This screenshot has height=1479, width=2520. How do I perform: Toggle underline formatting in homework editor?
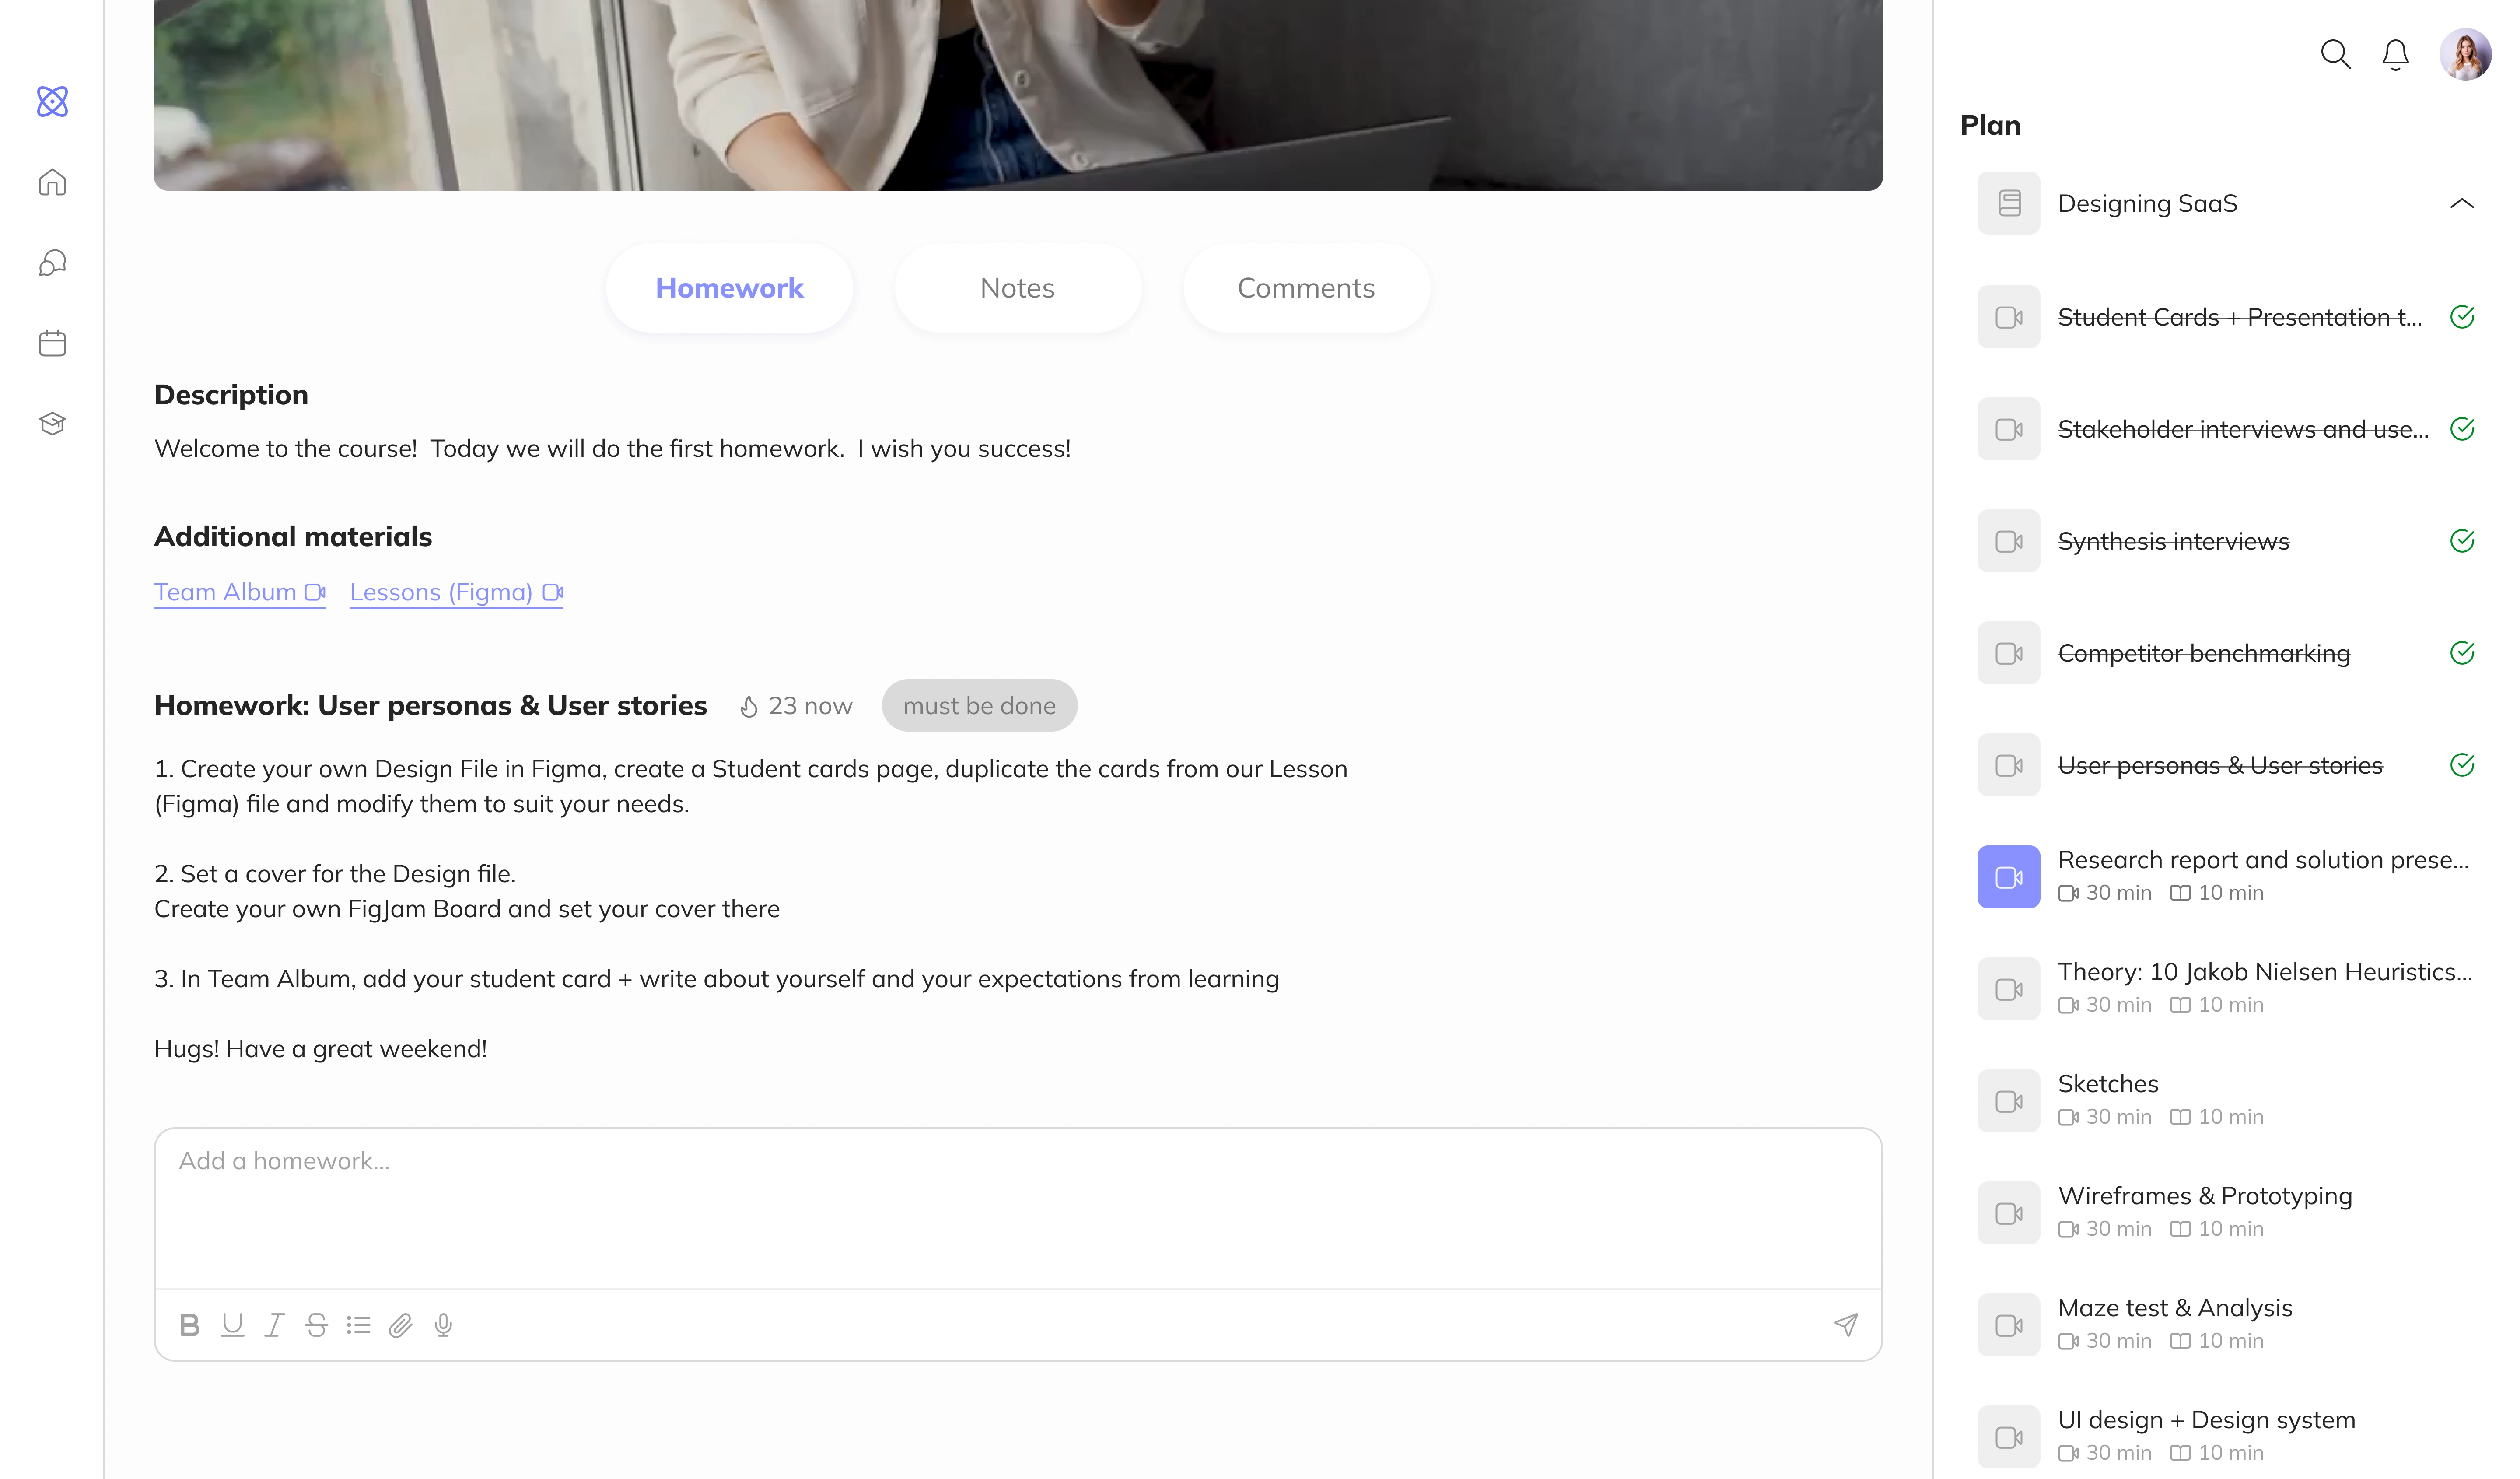(232, 1325)
